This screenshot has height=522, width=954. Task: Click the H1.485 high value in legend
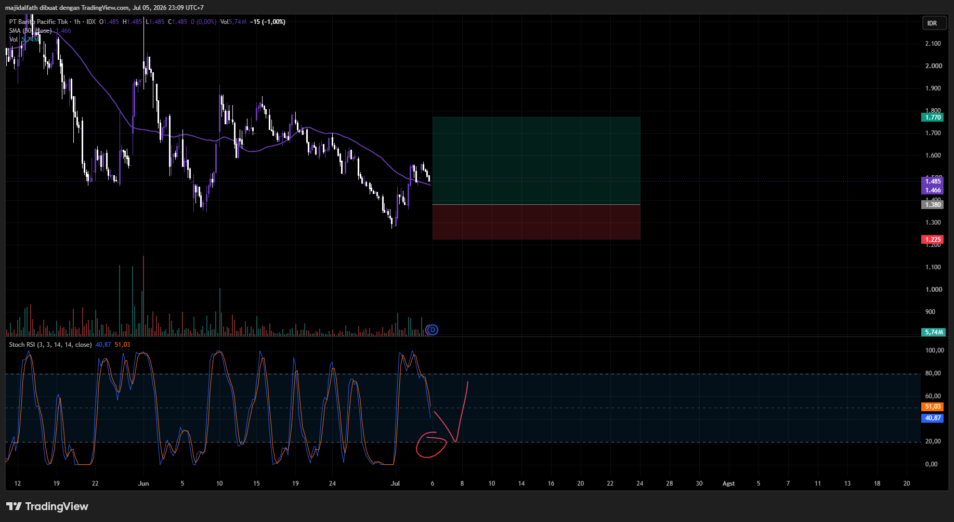click(132, 22)
